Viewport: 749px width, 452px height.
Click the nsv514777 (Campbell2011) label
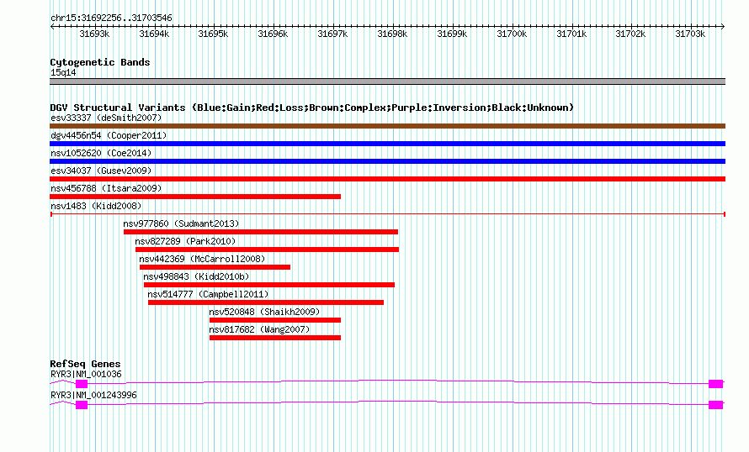coord(208,294)
